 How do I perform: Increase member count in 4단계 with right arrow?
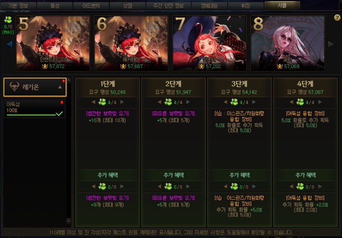coord(320,102)
